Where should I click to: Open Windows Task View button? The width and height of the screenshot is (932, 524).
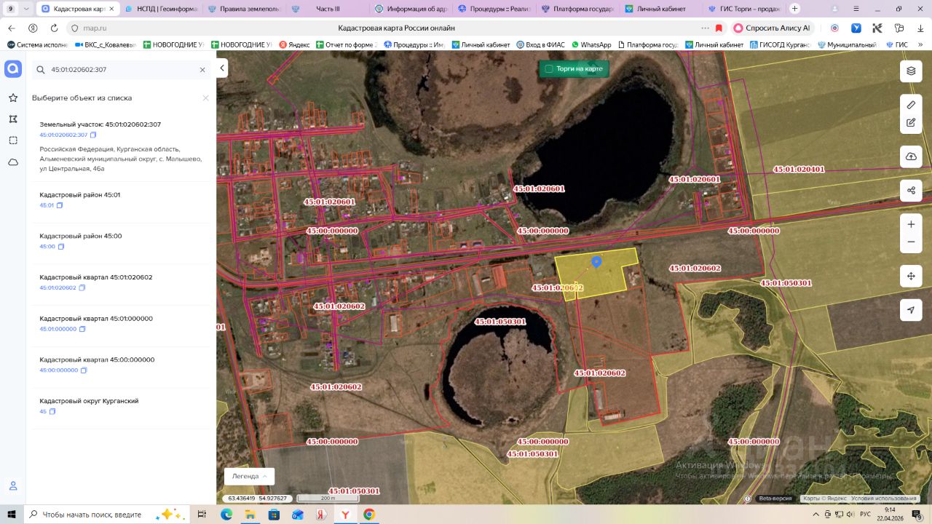coord(202,515)
